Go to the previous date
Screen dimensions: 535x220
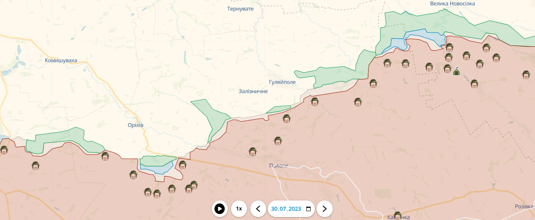click(258, 209)
